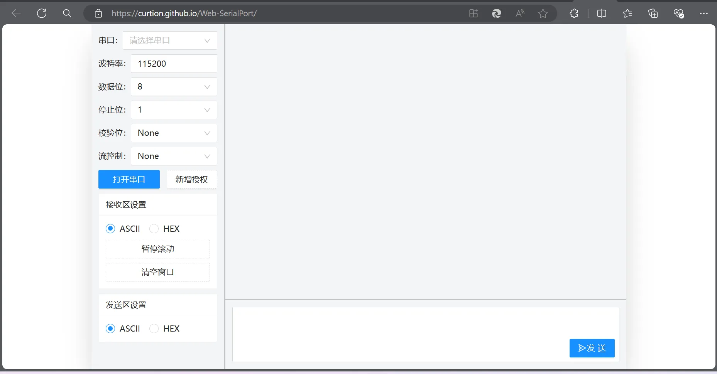Image resolution: width=717 pixels, height=374 pixels.
Task: Click the search magnifier icon in toolbar
Action: point(67,13)
